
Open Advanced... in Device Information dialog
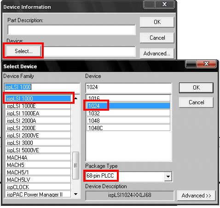(x=157, y=53)
